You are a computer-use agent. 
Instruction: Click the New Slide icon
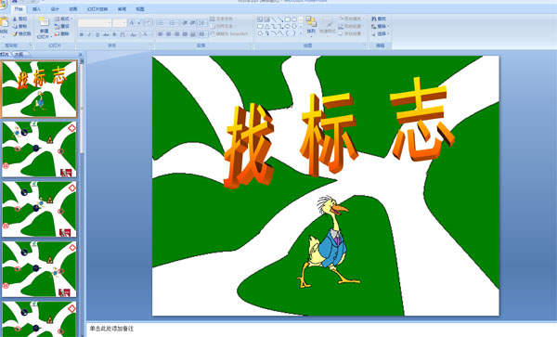(x=44, y=22)
